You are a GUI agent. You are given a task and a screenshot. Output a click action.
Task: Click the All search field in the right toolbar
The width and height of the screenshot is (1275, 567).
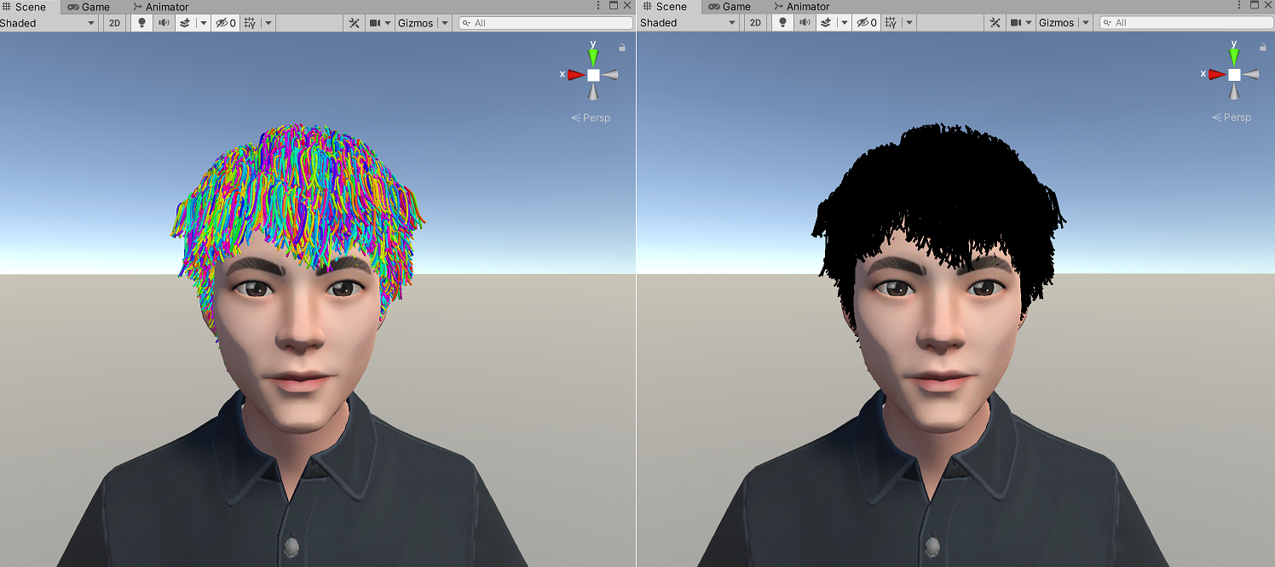[1185, 22]
